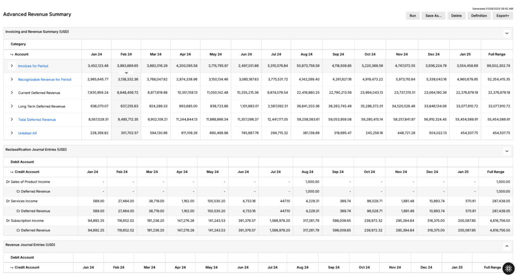
Task: Click the Full Range column header in summary
Action: click(x=497, y=54)
